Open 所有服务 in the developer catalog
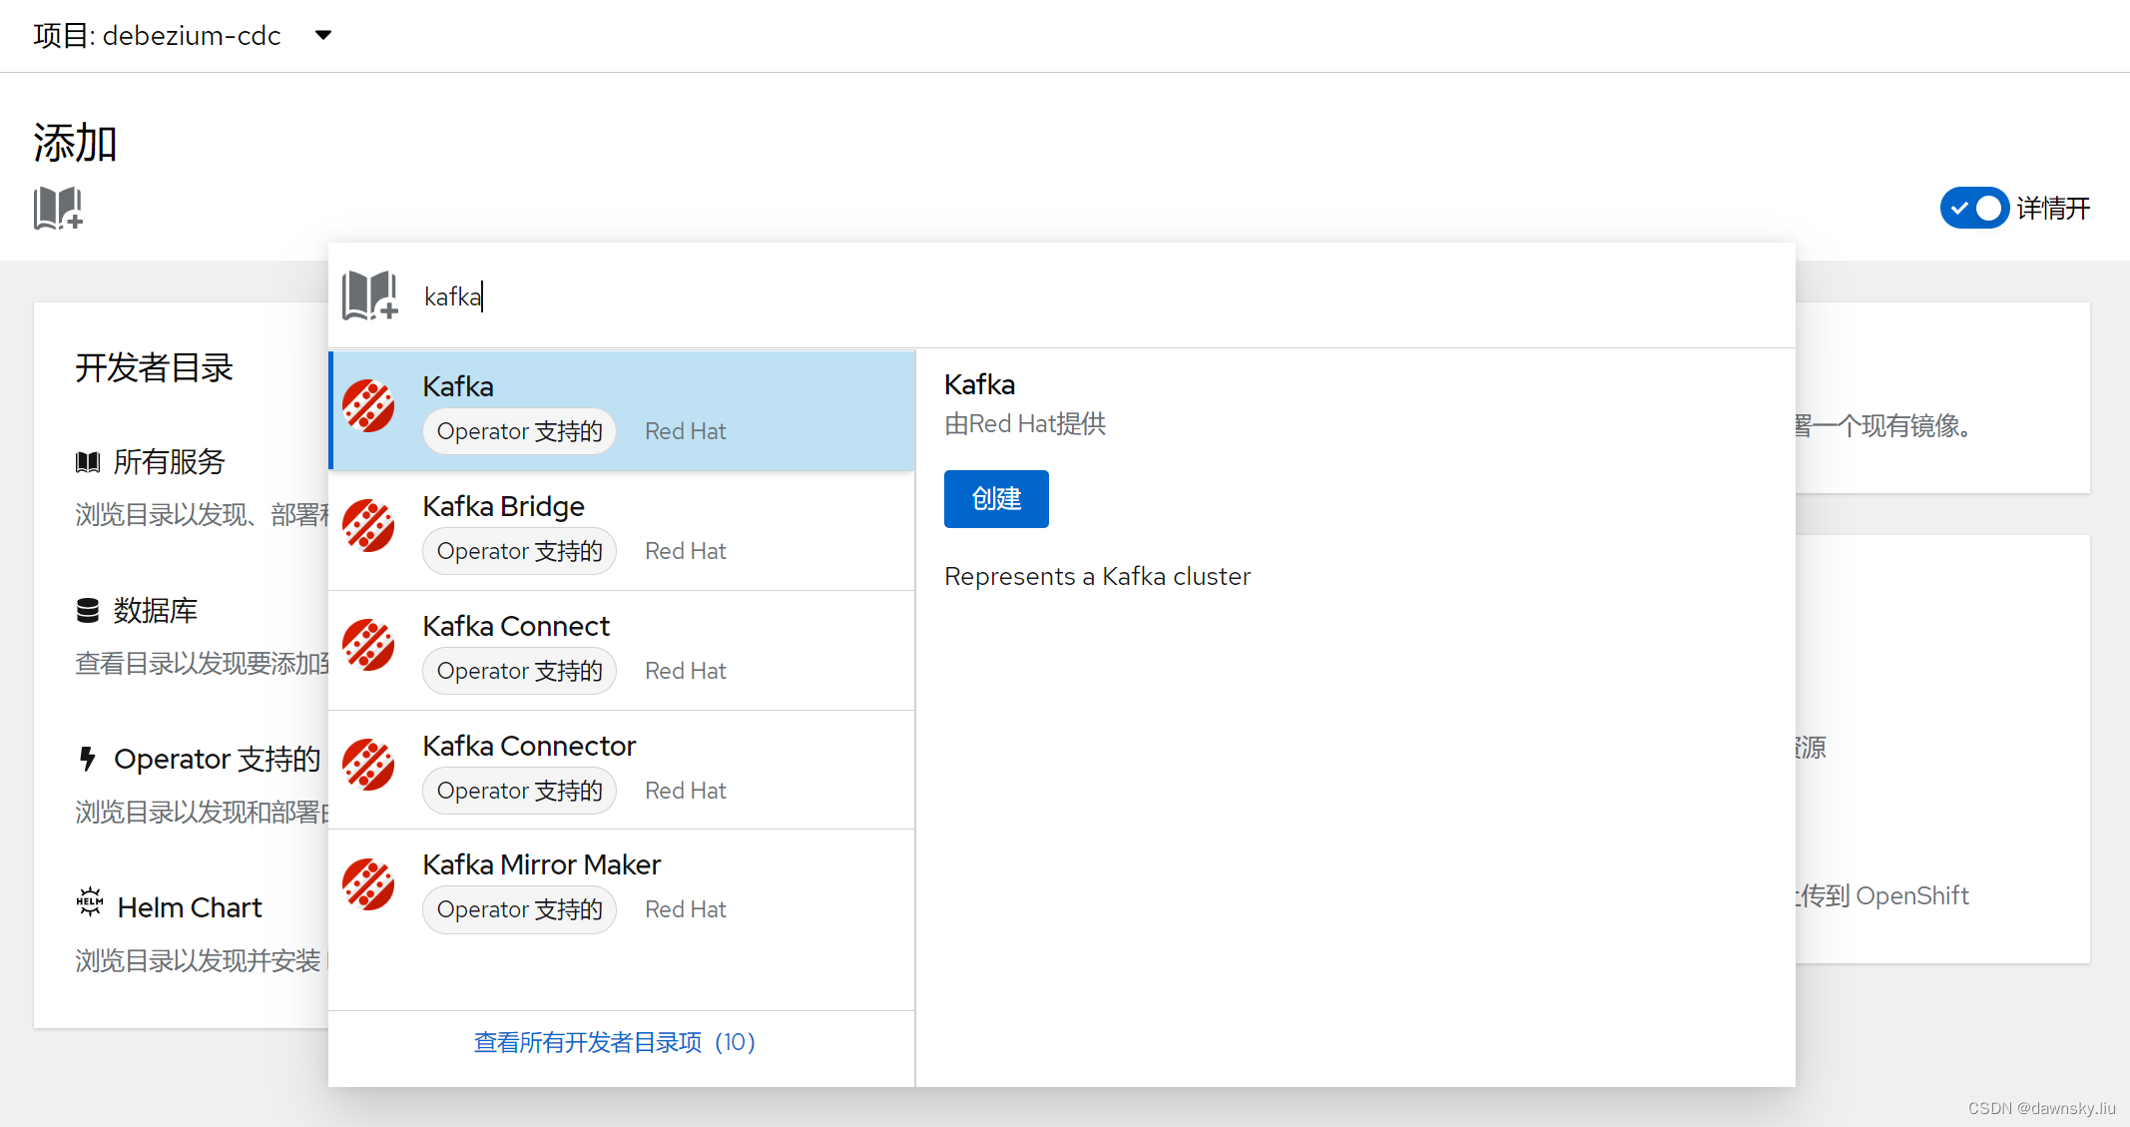 click(169, 461)
